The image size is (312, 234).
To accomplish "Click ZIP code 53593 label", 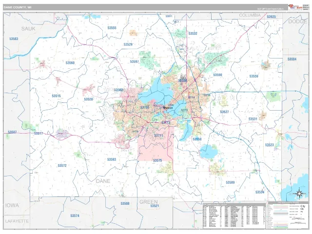I will tap(112, 159).
